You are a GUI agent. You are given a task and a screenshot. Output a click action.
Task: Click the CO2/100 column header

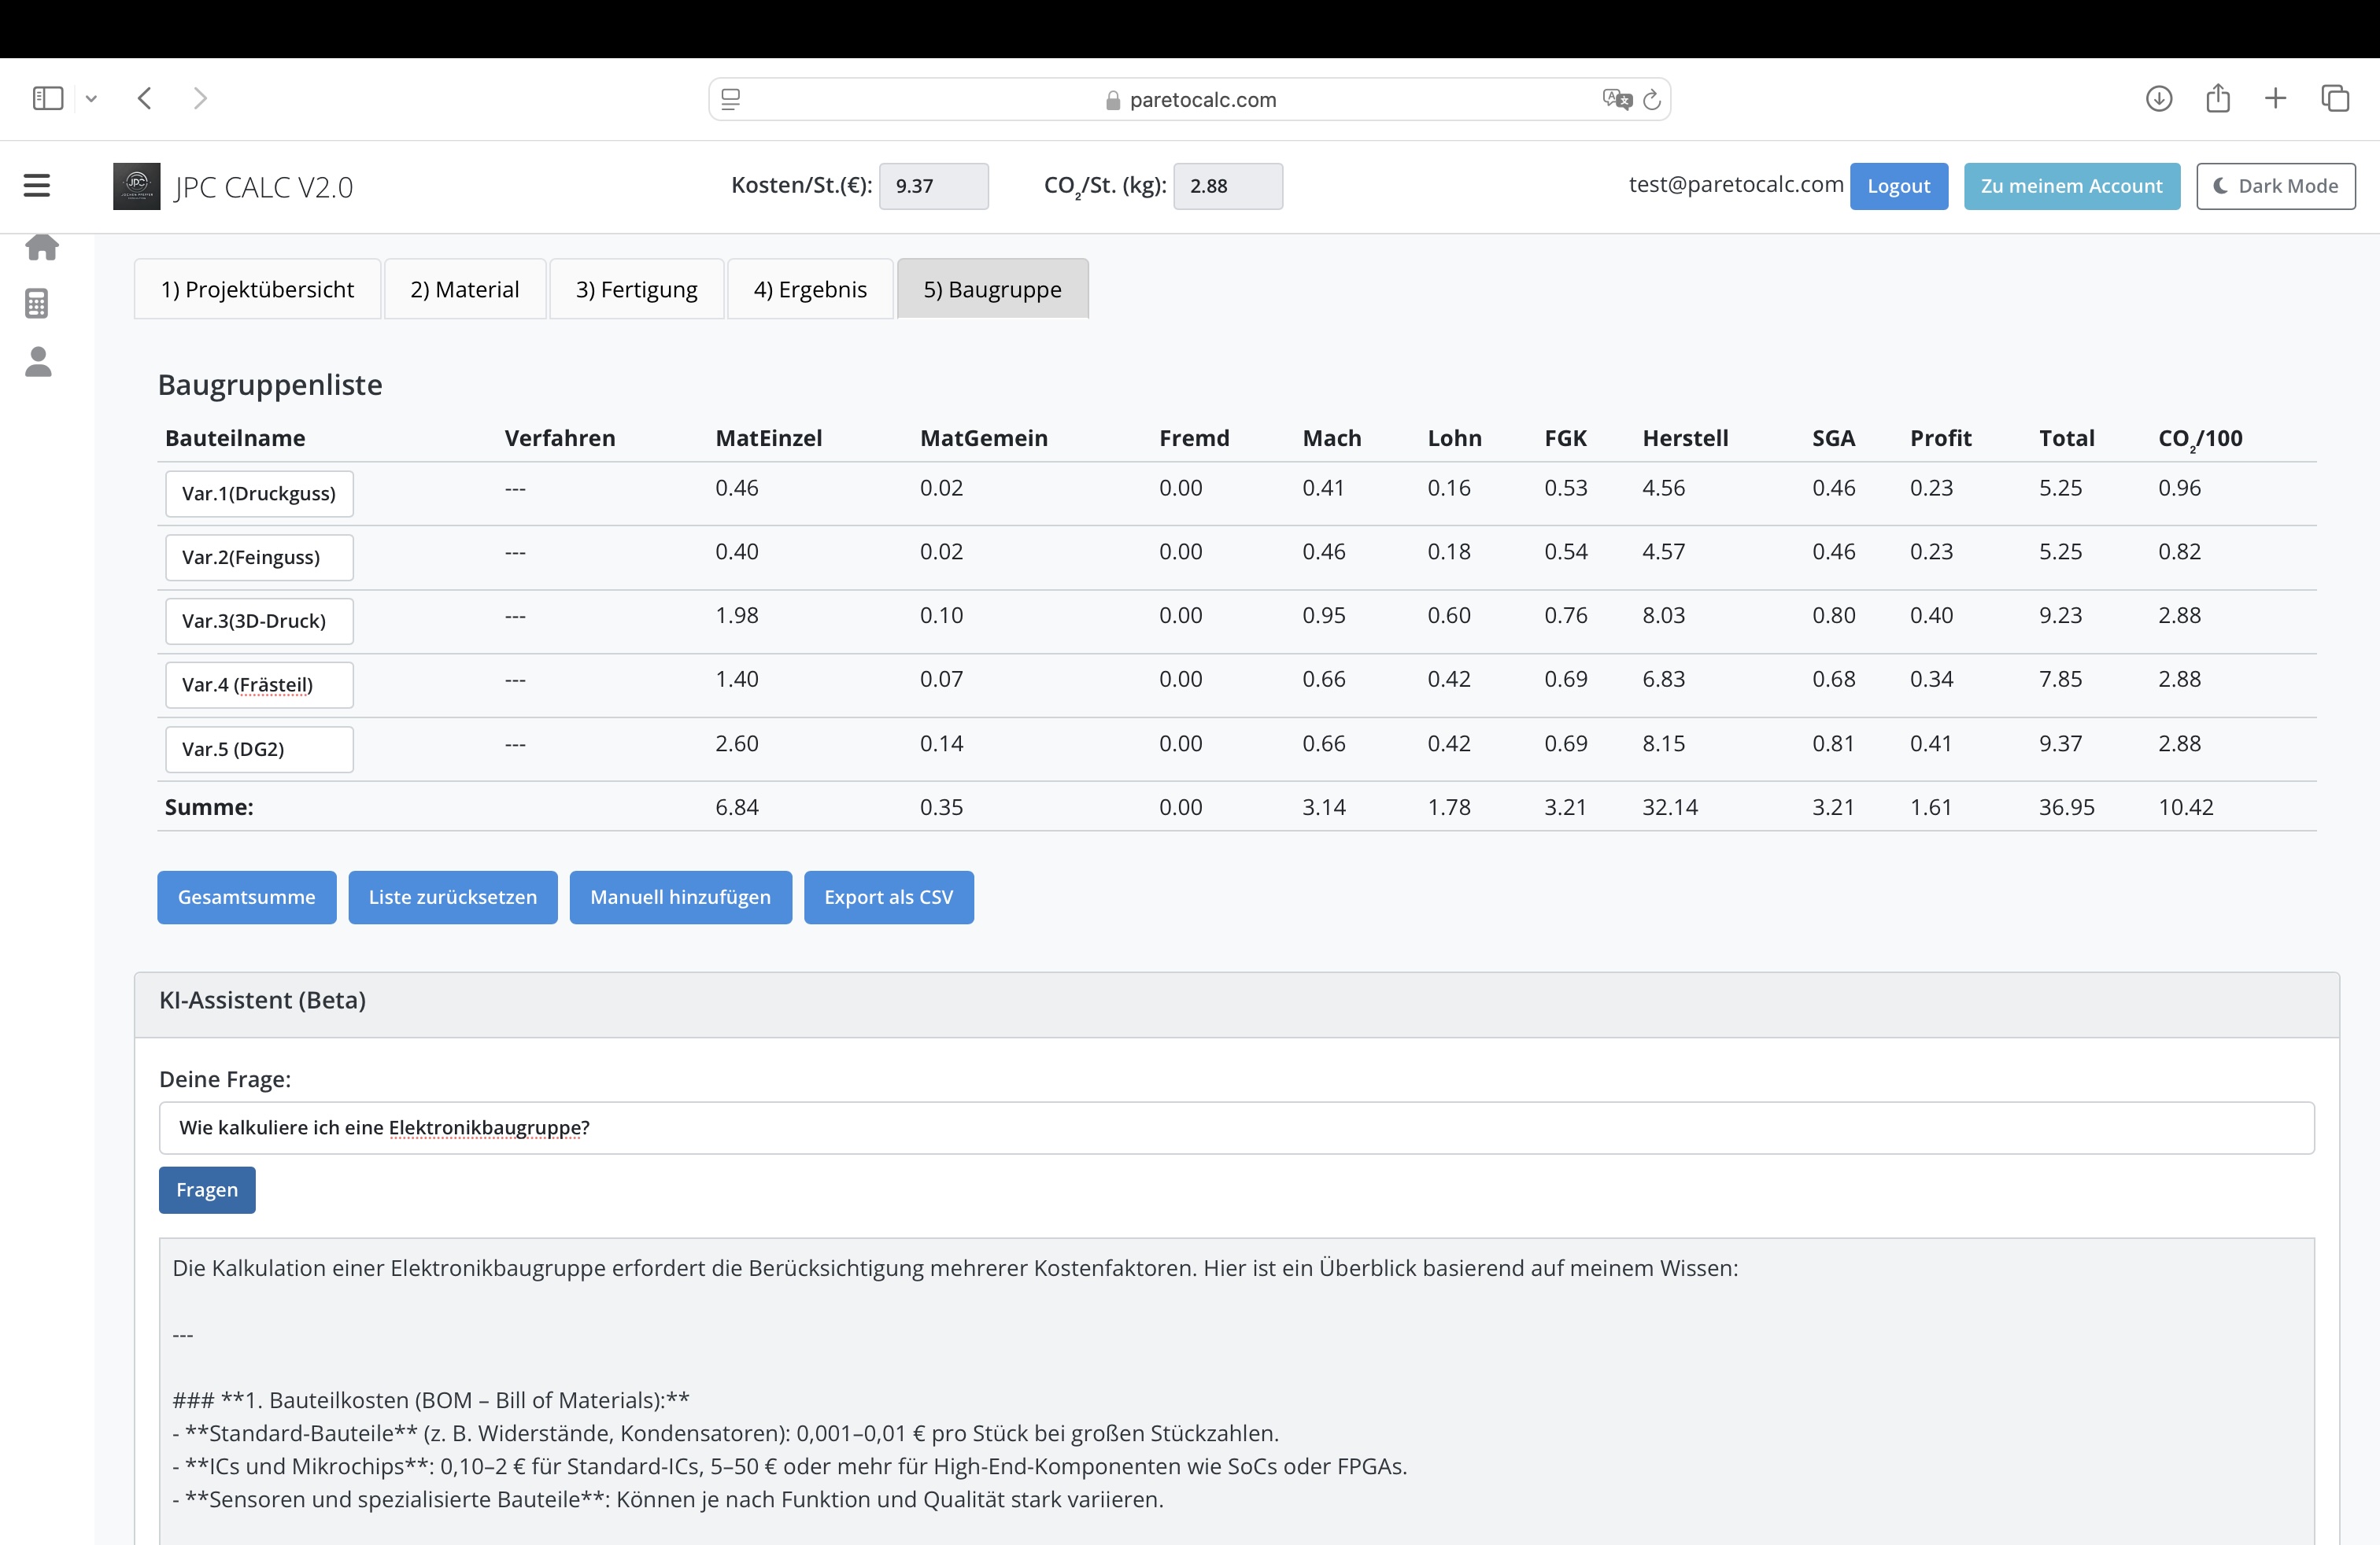coord(2199,439)
